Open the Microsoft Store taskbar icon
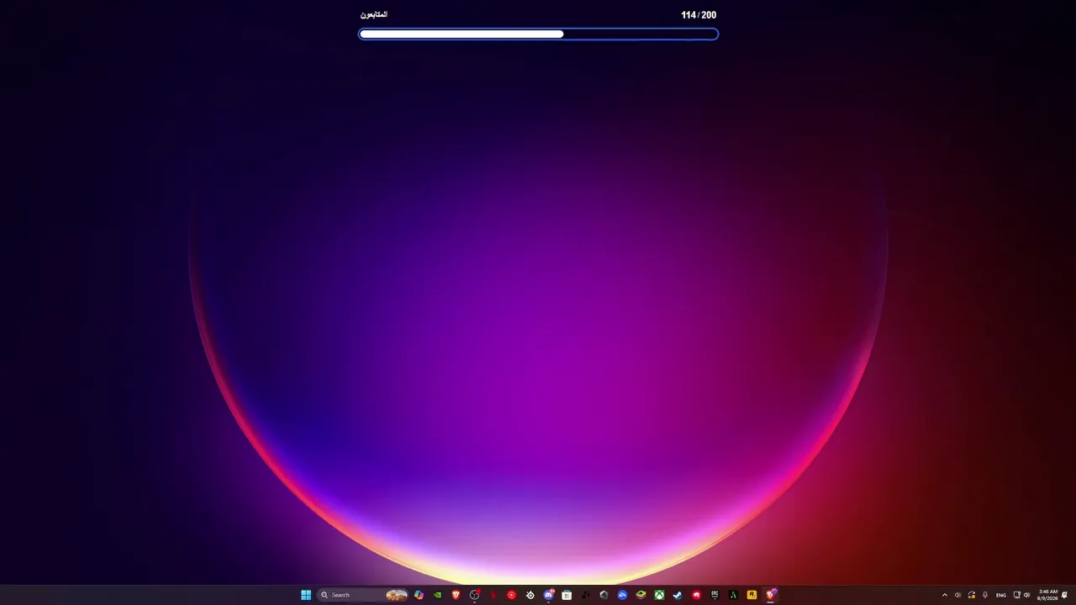 567,595
